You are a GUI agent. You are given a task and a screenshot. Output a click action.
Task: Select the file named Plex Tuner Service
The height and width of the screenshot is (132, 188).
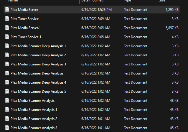[24, 18]
